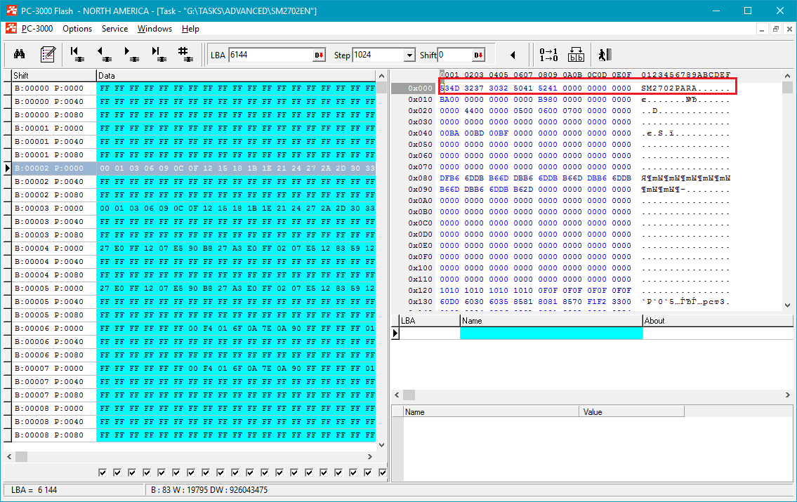Click into the Shift input field
Screen dimensions: 797x502
pyautogui.click(x=456, y=55)
